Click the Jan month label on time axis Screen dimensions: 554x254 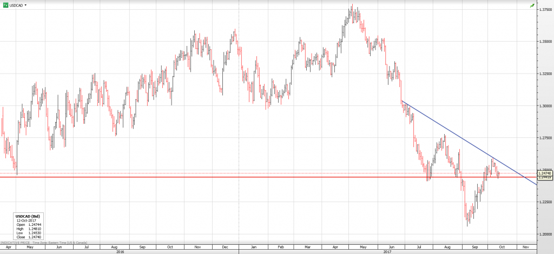click(x=253, y=246)
